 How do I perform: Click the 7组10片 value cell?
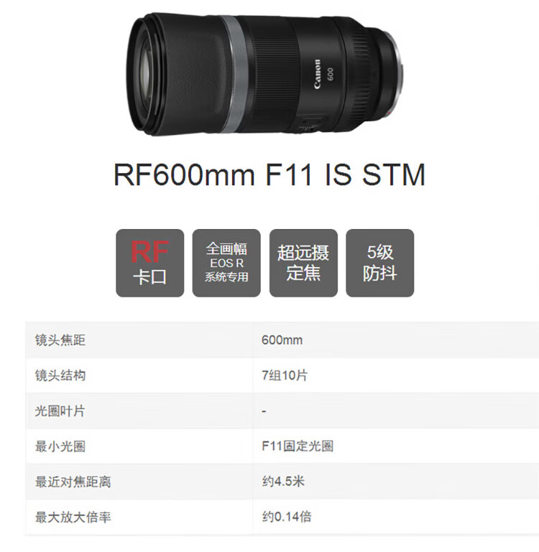coord(284,375)
